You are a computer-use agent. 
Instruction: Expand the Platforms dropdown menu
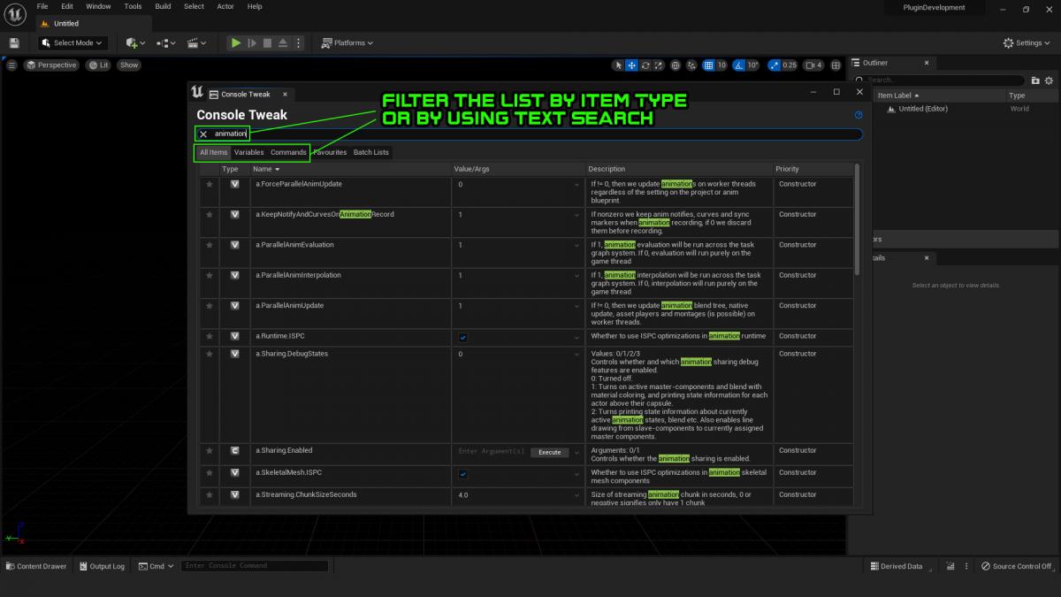point(347,42)
